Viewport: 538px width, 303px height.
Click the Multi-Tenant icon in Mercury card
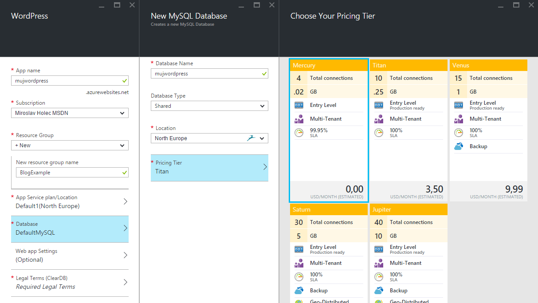[299, 119]
